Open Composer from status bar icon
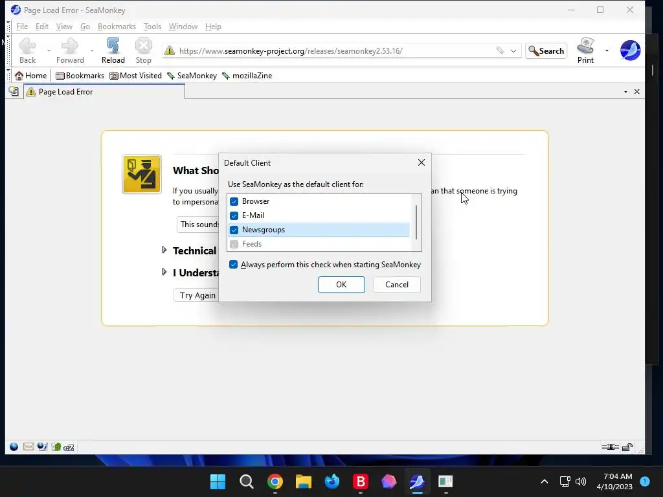Image resolution: width=663 pixels, height=497 pixels. point(42,447)
